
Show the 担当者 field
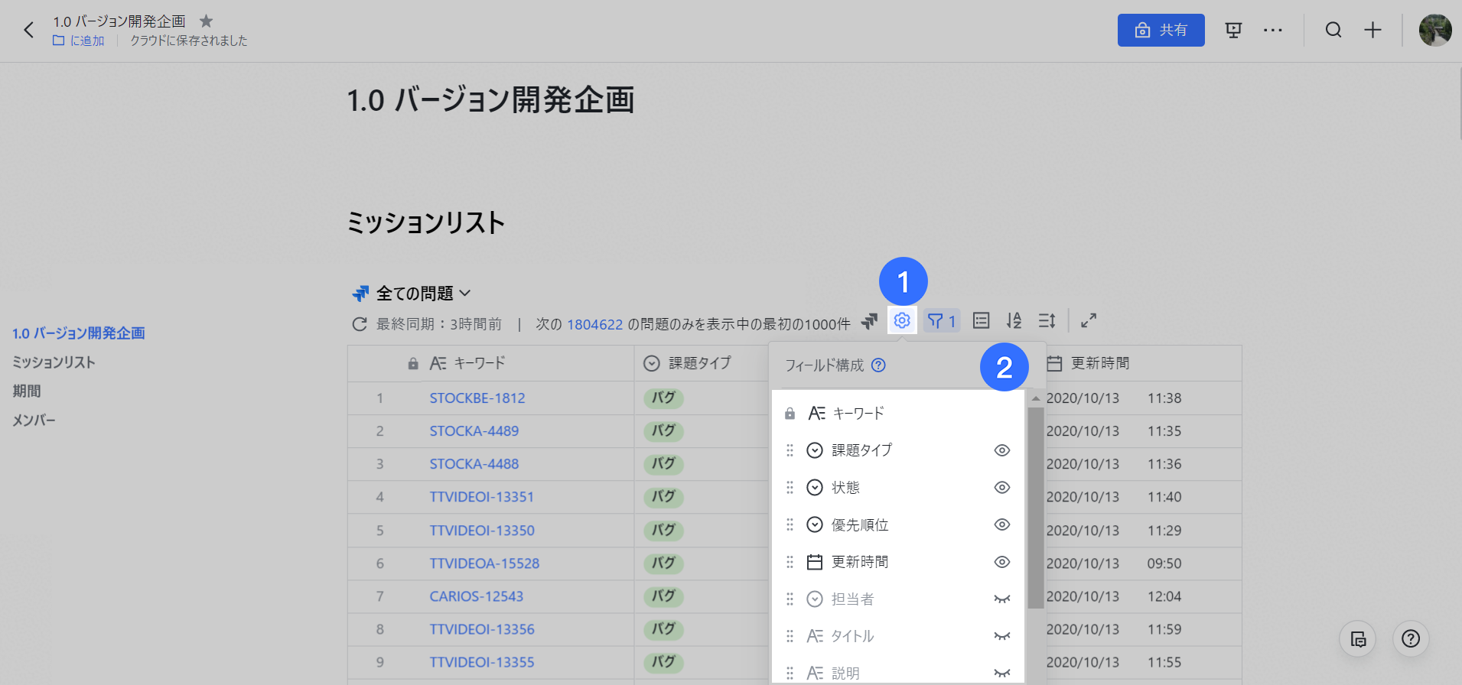point(1001,599)
